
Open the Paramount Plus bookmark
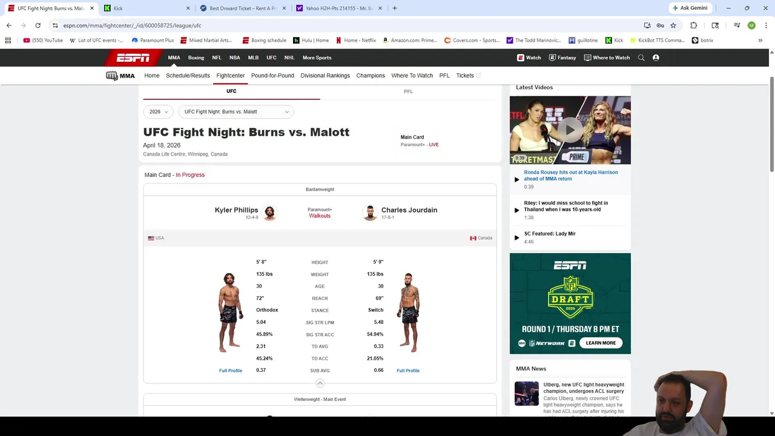153,41
